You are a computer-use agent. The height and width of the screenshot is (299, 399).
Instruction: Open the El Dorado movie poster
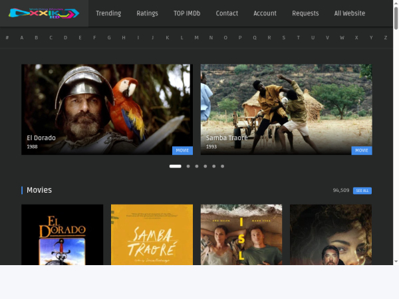pyautogui.click(x=63, y=235)
